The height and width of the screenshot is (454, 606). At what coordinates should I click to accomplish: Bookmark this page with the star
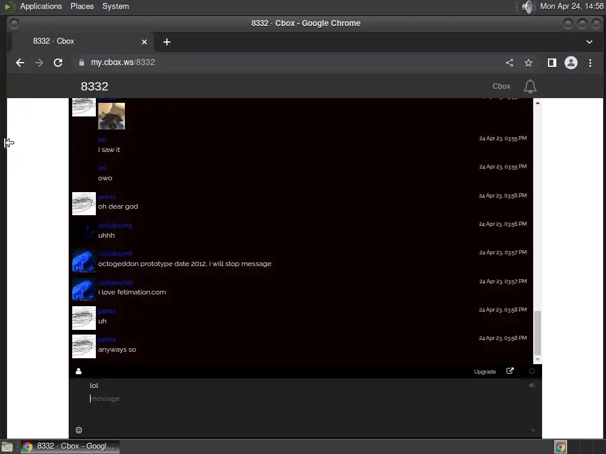[x=528, y=63]
